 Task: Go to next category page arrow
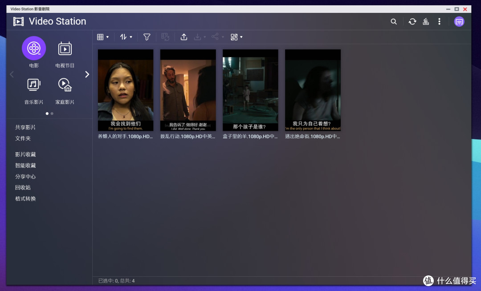point(87,74)
